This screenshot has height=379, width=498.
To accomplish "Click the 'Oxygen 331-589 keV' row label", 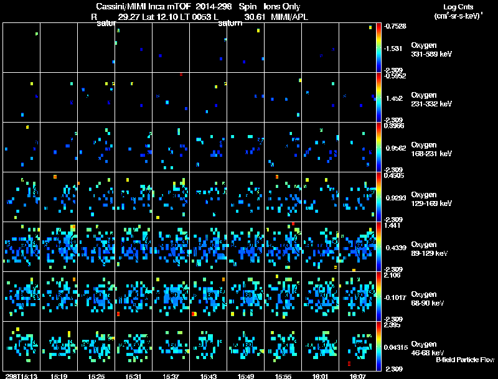I will 431,50.
